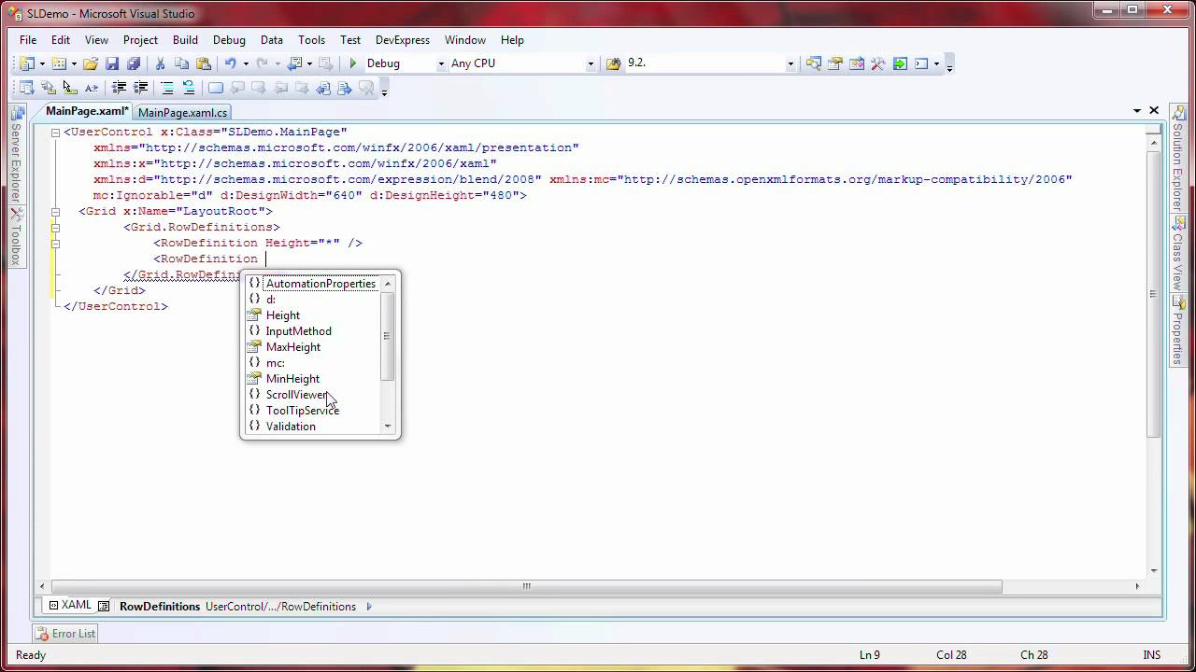Click the Add New Item icon
This screenshot has height=672, width=1196.
[x=58, y=63]
